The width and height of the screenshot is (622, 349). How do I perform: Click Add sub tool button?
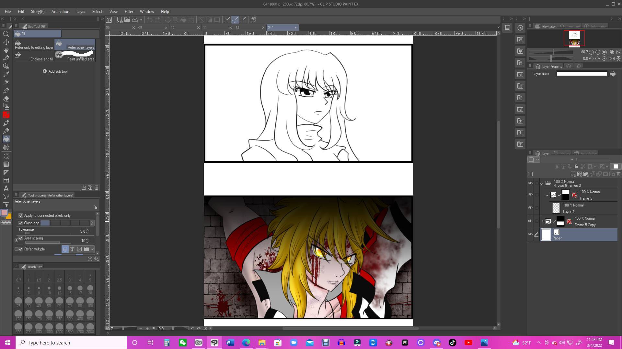point(55,71)
